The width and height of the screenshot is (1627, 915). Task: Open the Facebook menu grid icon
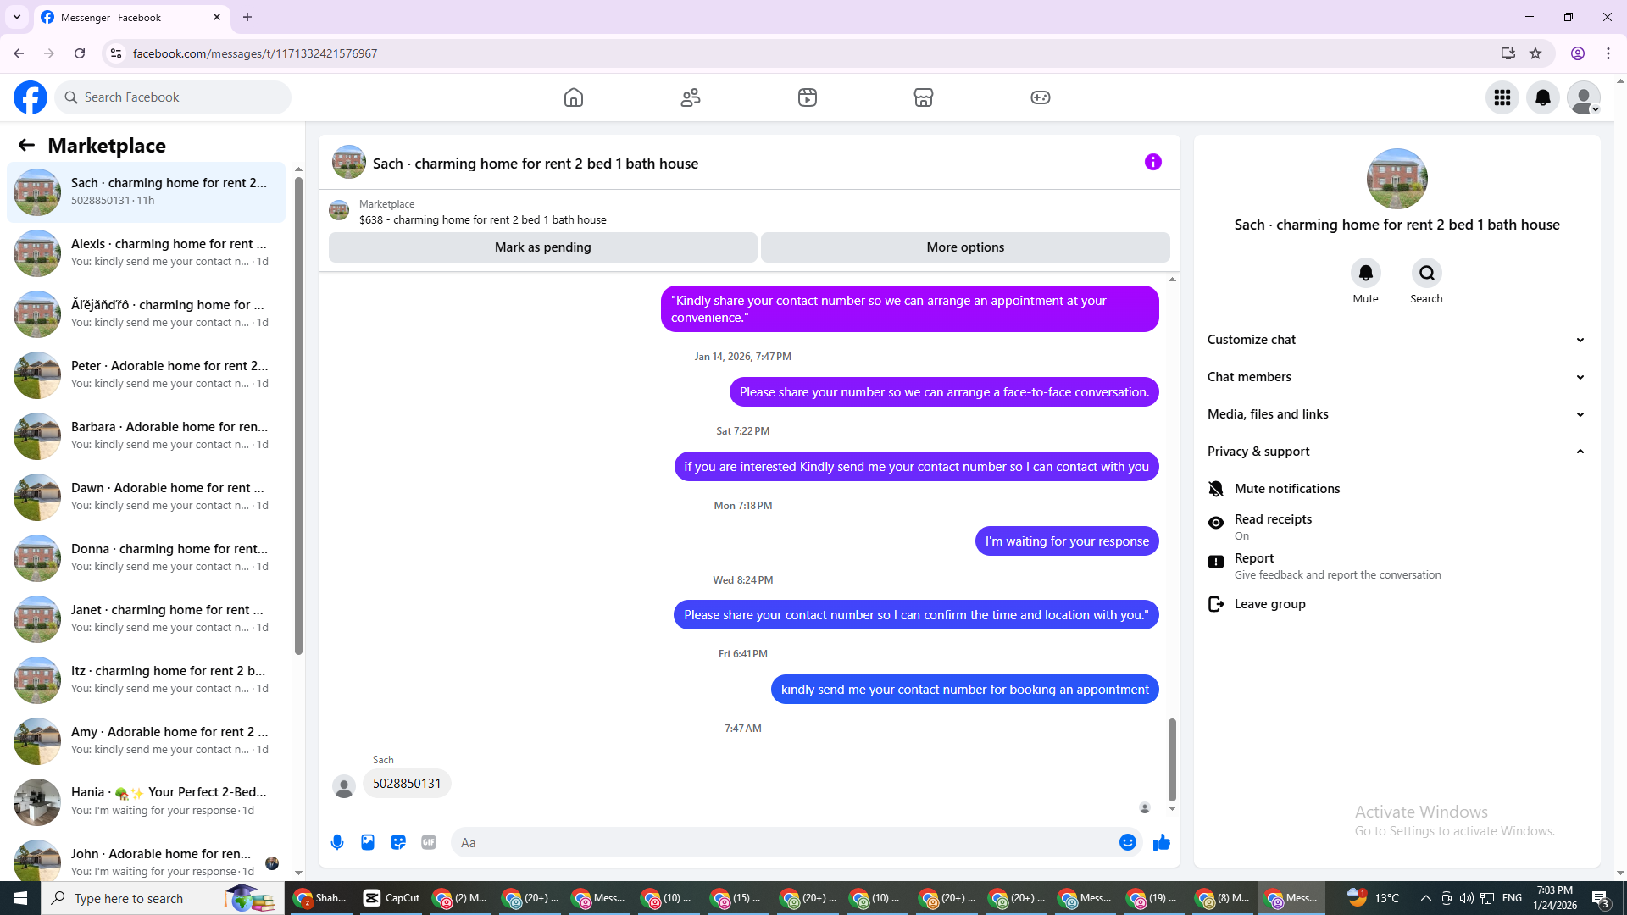1502,97
